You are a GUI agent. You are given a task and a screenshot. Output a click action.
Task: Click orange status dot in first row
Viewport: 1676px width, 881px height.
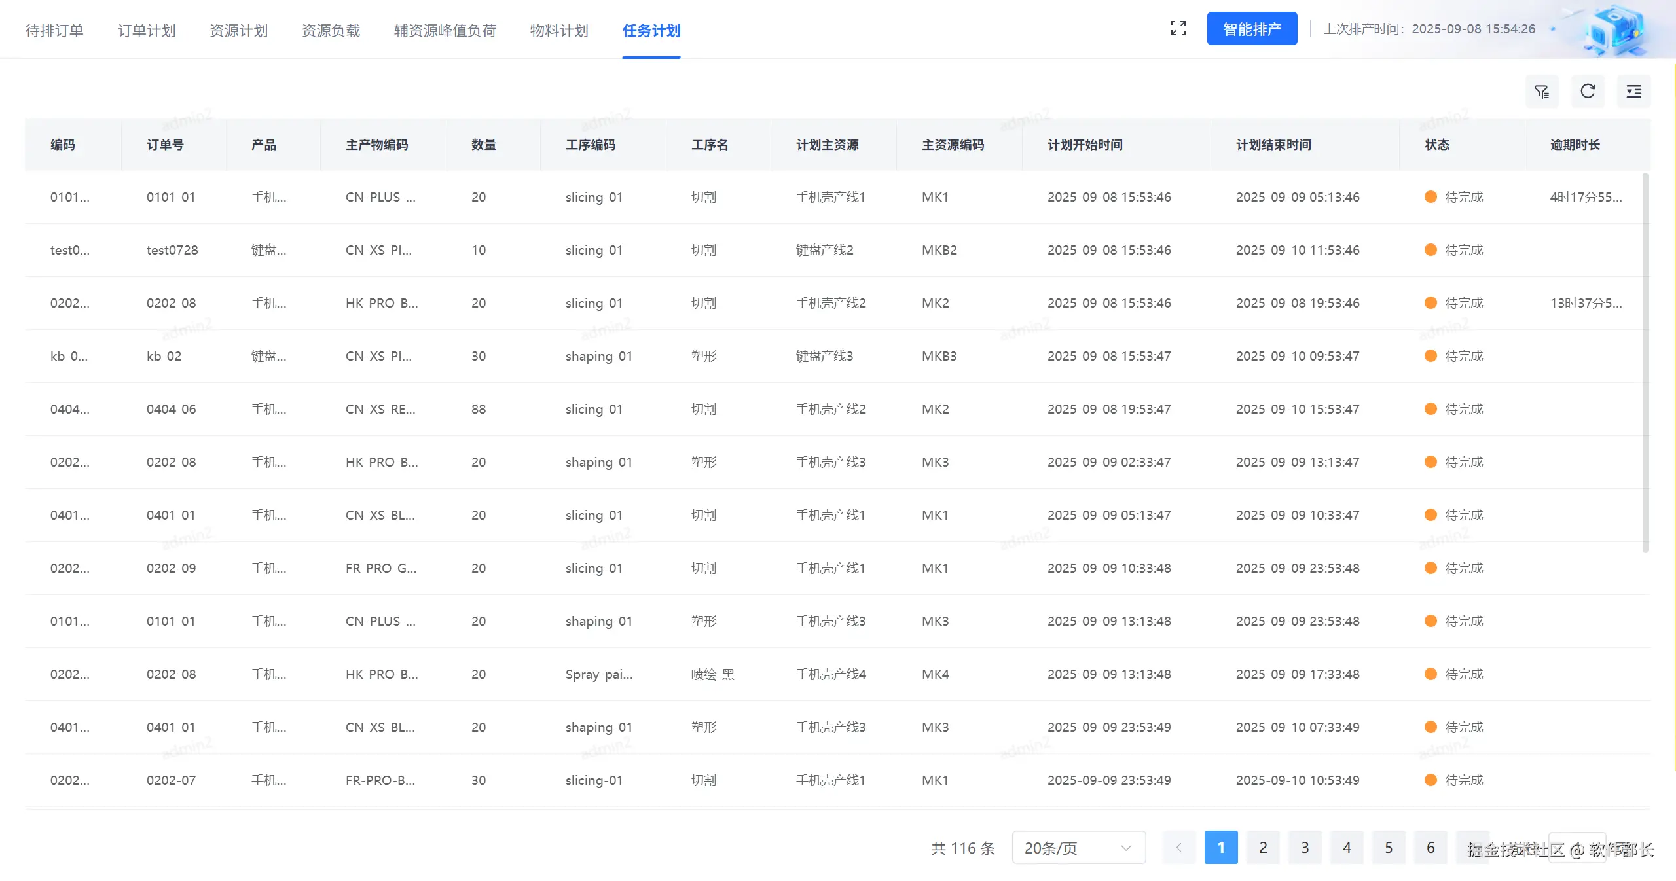click(1430, 197)
